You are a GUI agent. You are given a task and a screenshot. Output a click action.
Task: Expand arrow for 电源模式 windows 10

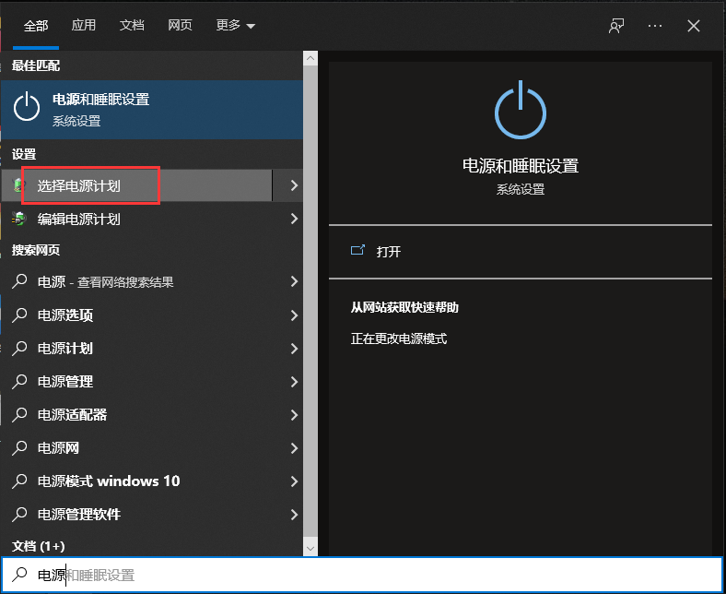(294, 481)
